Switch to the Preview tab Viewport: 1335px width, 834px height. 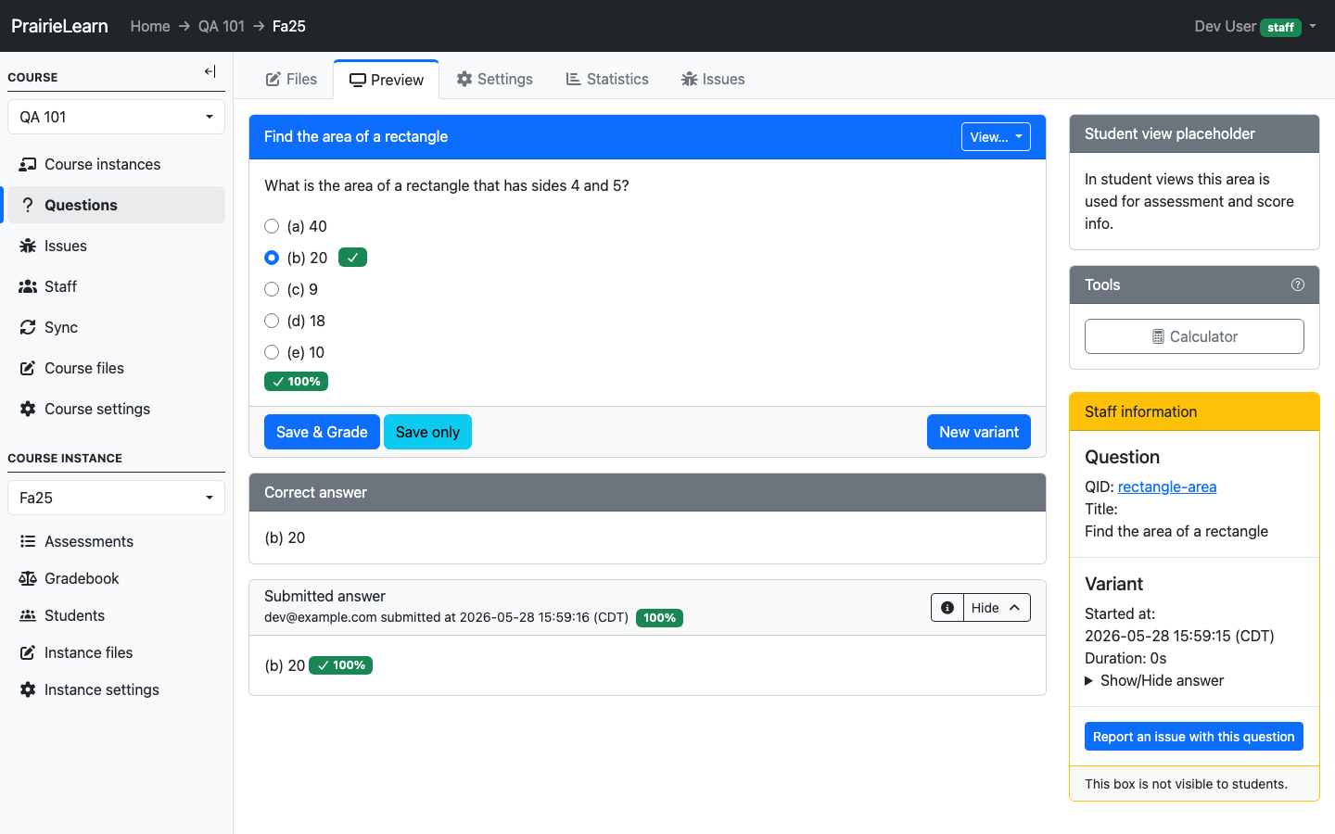point(387,80)
